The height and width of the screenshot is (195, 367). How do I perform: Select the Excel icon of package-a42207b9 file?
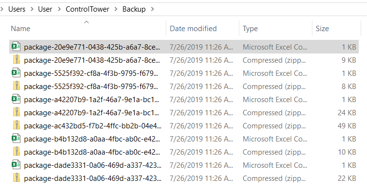point(16,99)
